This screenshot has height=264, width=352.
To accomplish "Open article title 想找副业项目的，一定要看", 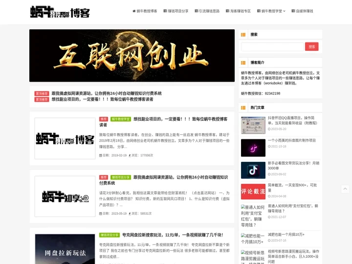I will pyautogui.click(x=163, y=122).
